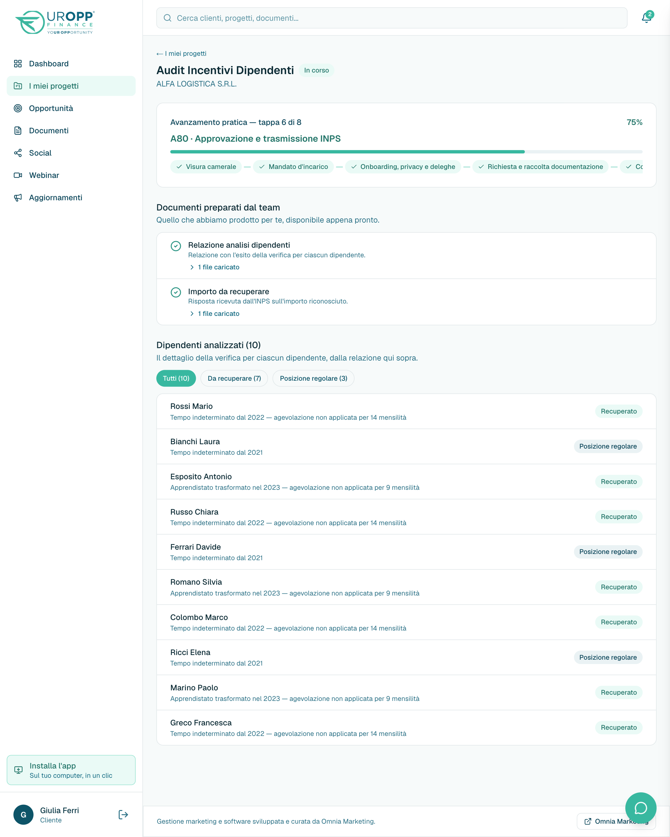The height and width of the screenshot is (837, 670).
Task: Click the G avatar of Giulia Ferri
Action: [23, 814]
